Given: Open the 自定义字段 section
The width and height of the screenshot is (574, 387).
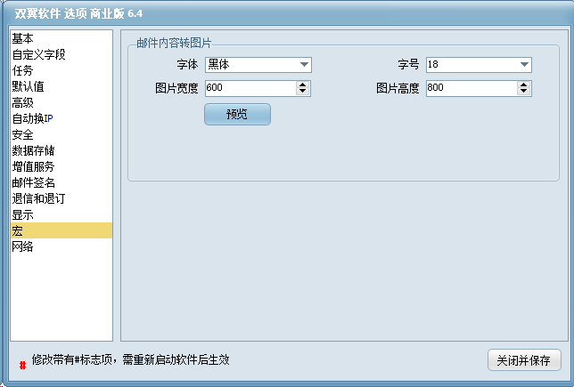Looking at the screenshot, I should click(x=61, y=54).
